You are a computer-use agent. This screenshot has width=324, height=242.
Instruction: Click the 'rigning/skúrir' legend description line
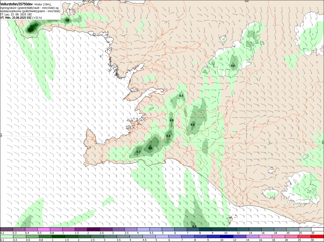(29, 8)
